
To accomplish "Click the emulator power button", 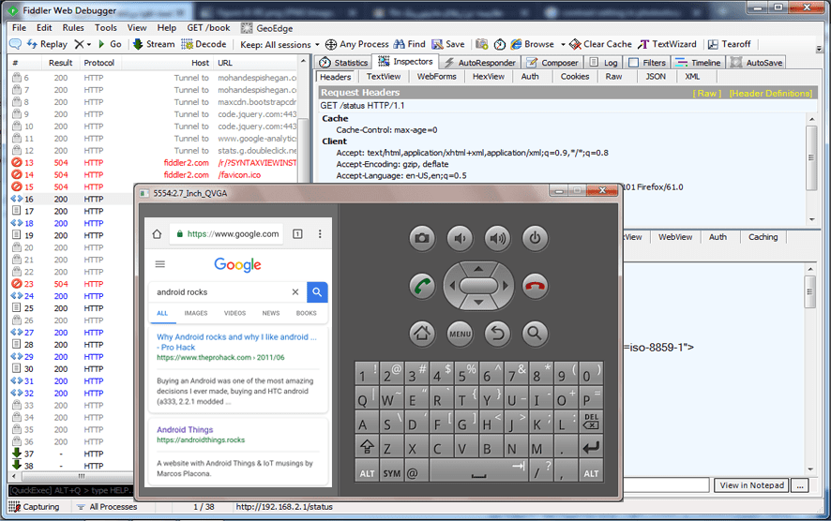I will click(x=535, y=238).
